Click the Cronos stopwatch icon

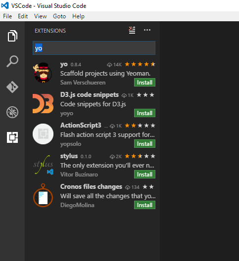tap(43, 195)
